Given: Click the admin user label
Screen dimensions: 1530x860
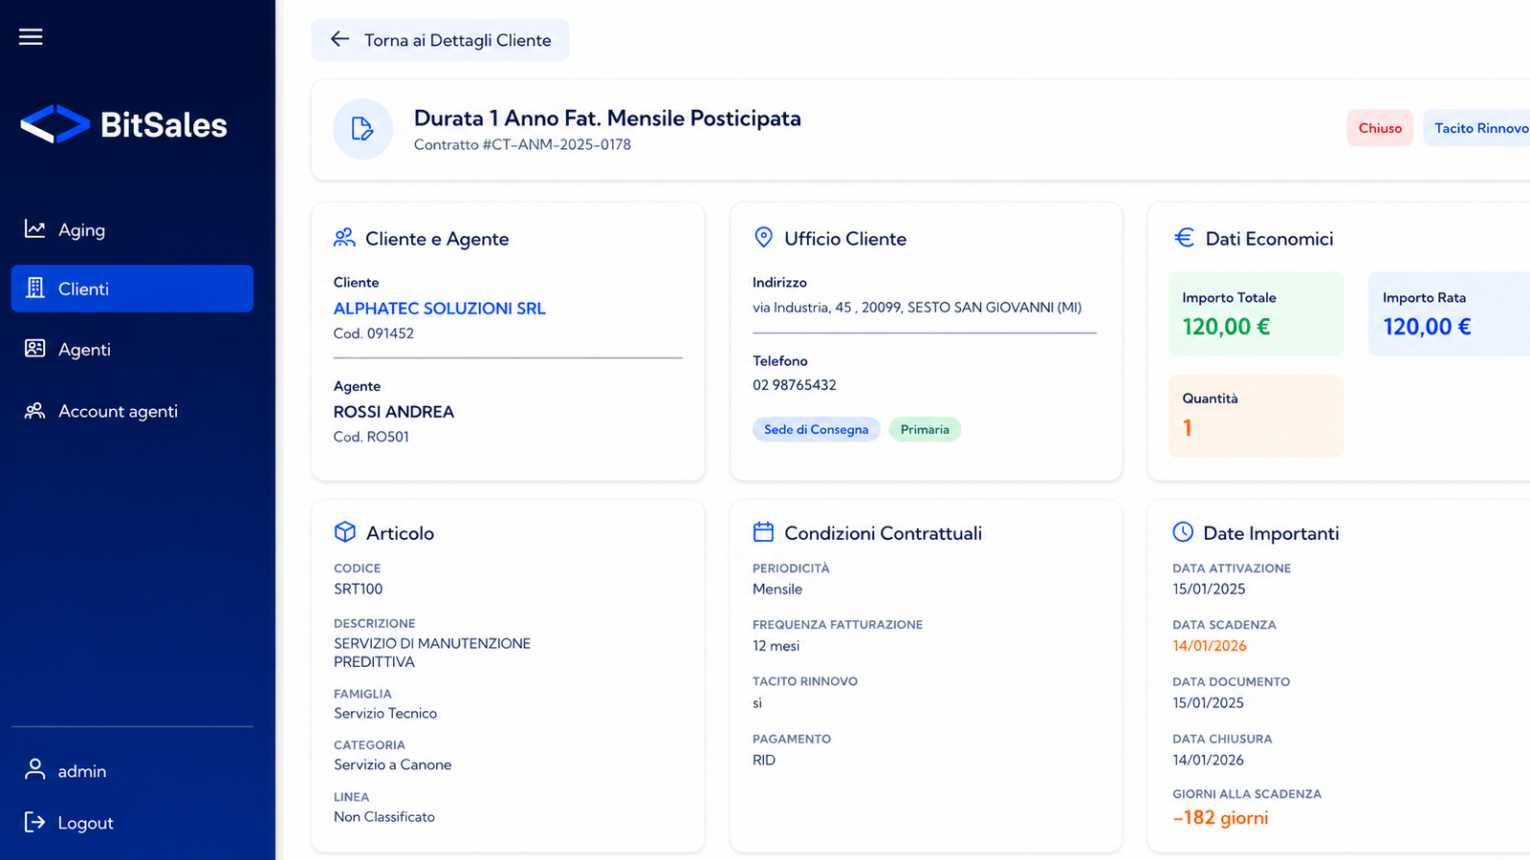Looking at the screenshot, I should (82, 771).
